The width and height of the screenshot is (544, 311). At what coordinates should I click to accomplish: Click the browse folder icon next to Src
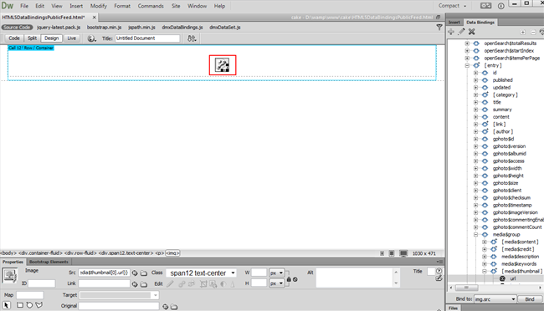click(x=144, y=273)
